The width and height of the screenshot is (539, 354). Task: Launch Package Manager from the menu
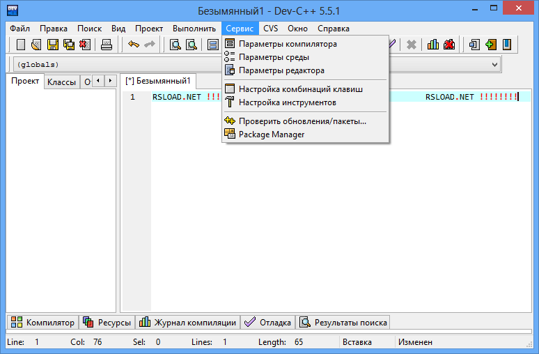306,134
